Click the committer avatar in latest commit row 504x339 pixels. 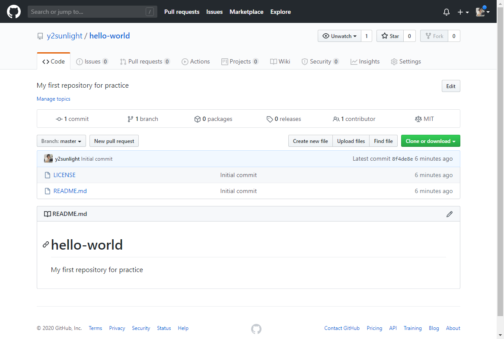coord(48,158)
